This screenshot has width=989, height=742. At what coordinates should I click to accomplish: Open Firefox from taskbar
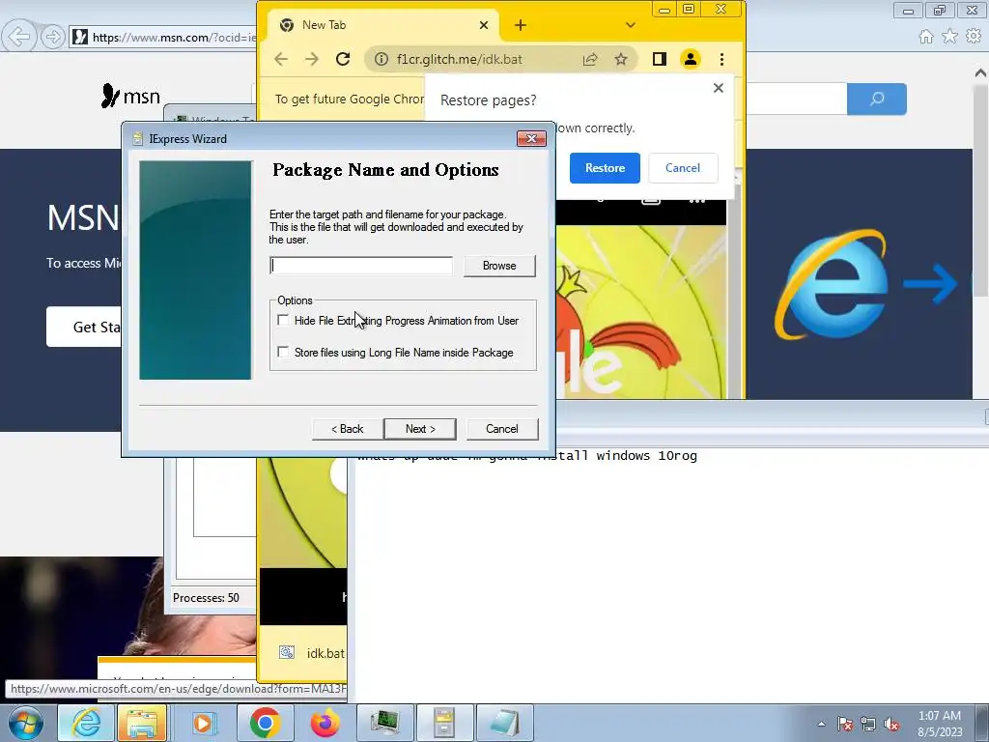[325, 723]
